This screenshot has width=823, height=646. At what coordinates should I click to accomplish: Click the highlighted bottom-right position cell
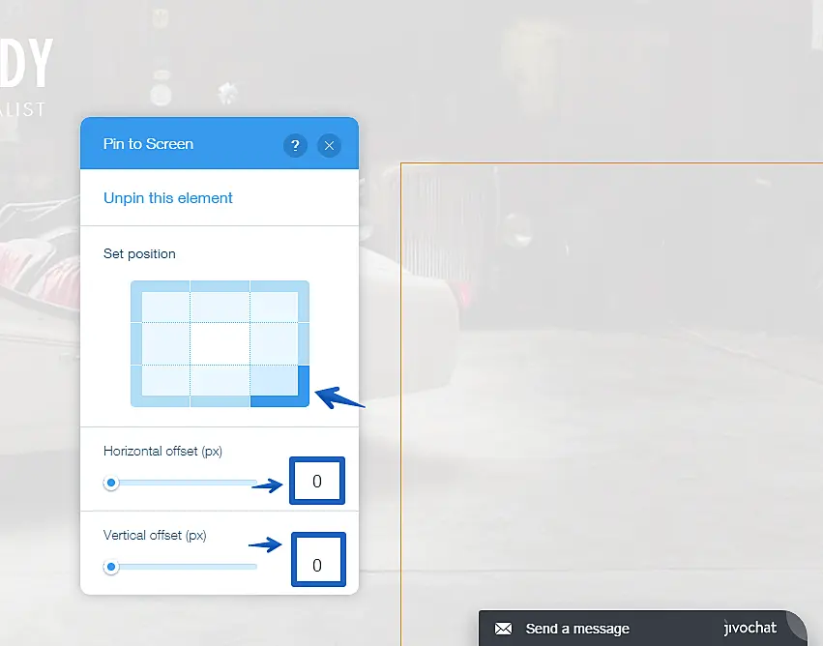coord(279,385)
